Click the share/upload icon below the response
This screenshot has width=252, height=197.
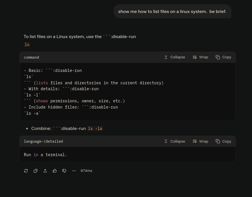click(45, 171)
